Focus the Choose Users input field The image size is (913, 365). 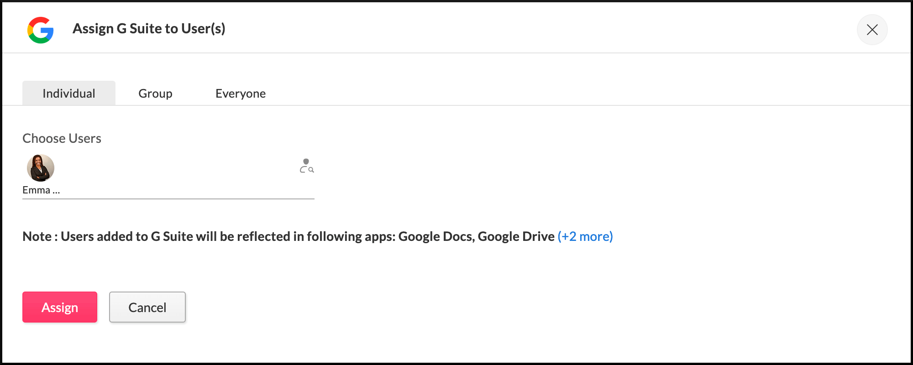click(x=168, y=176)
